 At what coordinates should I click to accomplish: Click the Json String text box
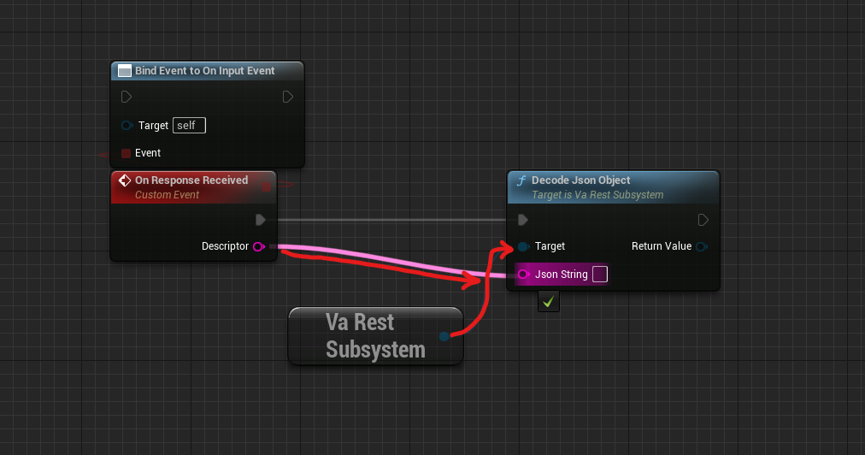pos(599,274)
